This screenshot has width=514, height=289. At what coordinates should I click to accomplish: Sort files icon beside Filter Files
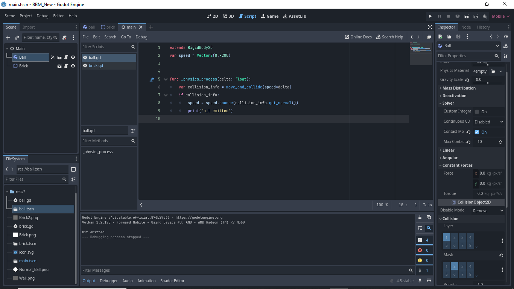click(73, 179)
